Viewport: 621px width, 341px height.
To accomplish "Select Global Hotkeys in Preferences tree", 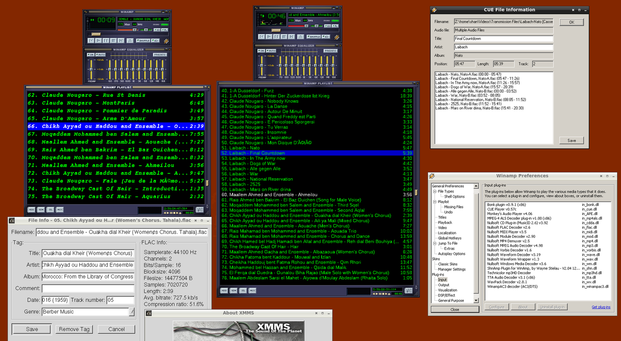I will click(450, 238).
